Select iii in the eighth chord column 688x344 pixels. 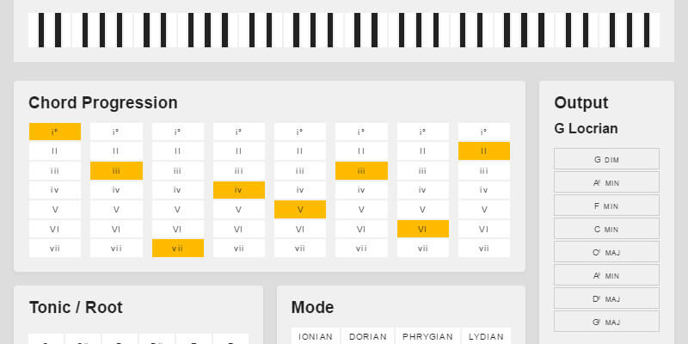pos(484,170)
